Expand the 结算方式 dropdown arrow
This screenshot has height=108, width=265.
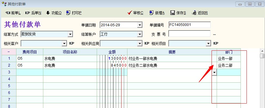70,34
